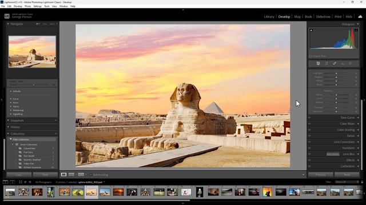Select the Masking tool icon

(x=351, y=63)
